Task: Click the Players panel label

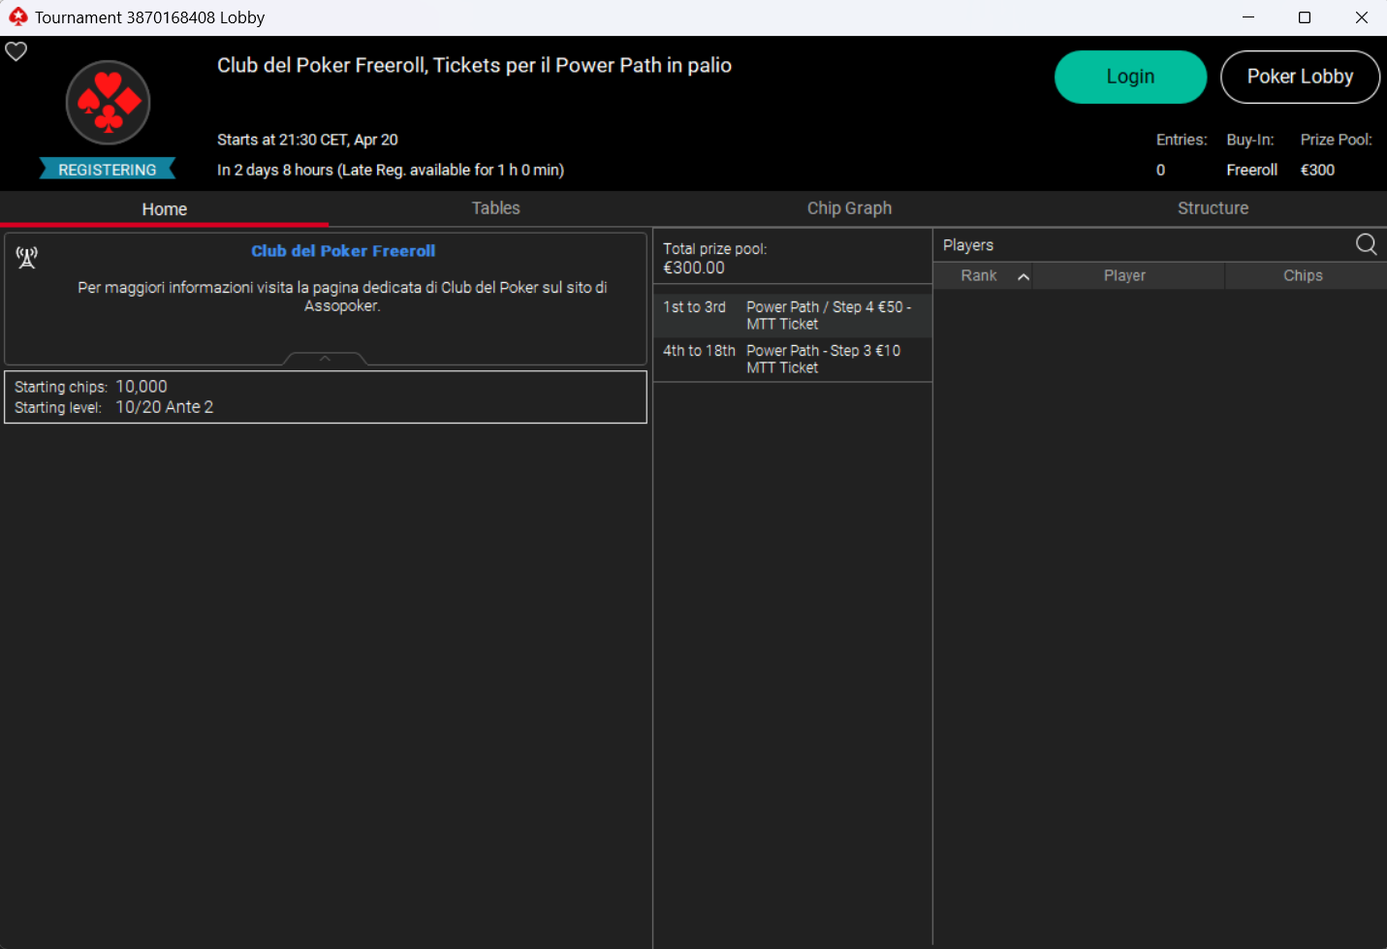Action: tap(967, 245)
